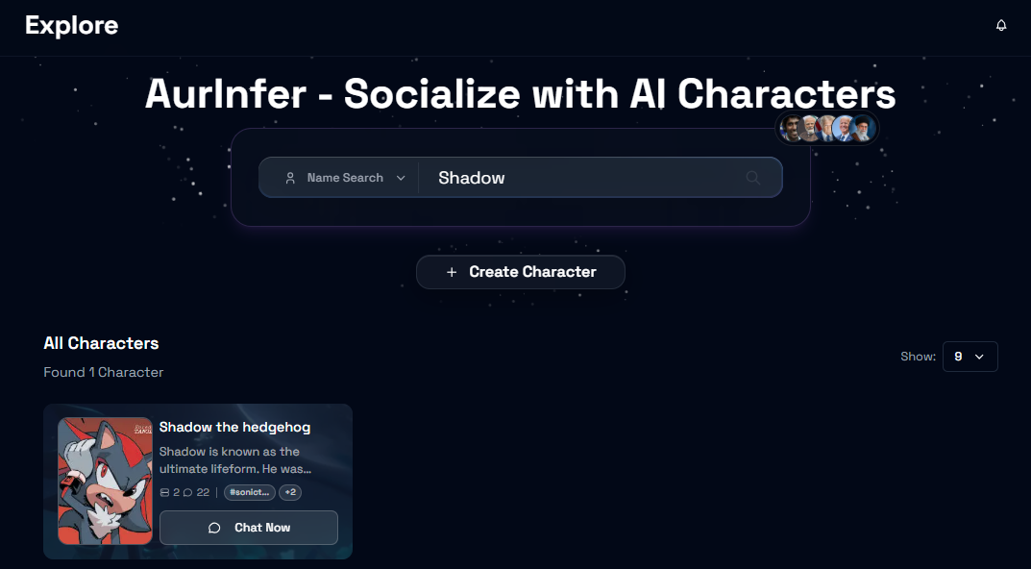This screenshot has height=569, width=1031.
Task: Click the speech bubble outline before the 22 count
Action: click(186, 492)
